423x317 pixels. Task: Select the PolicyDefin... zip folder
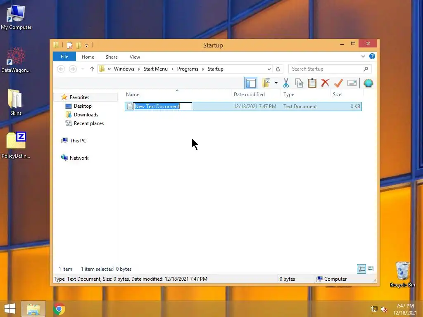pyautogui.click(x=16, y=145)
